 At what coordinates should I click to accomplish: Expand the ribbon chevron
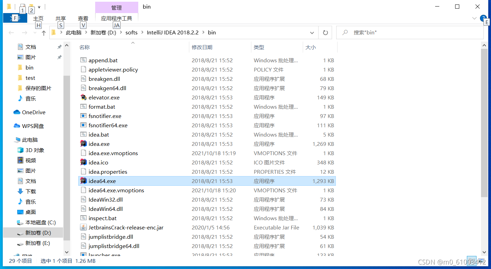tap(474, 18)
